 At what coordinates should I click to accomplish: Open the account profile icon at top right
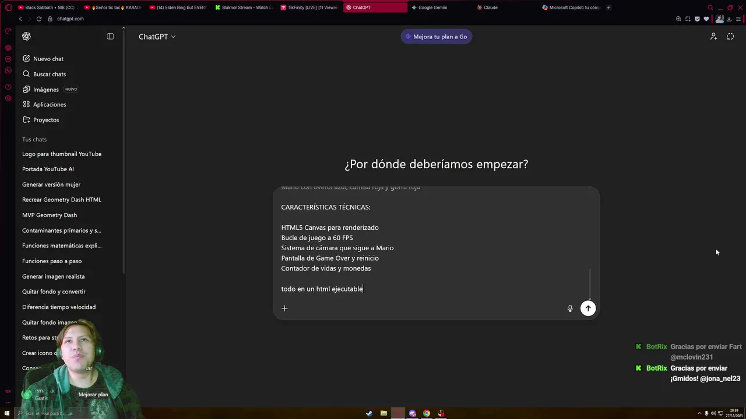point(713,36)
